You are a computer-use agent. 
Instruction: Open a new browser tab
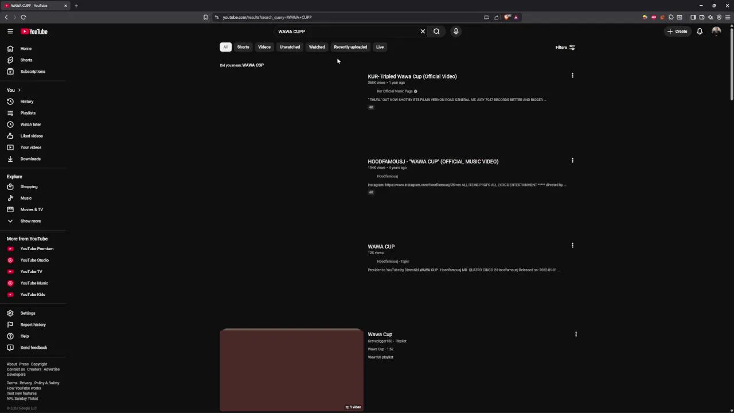click(x=76, y=6)
